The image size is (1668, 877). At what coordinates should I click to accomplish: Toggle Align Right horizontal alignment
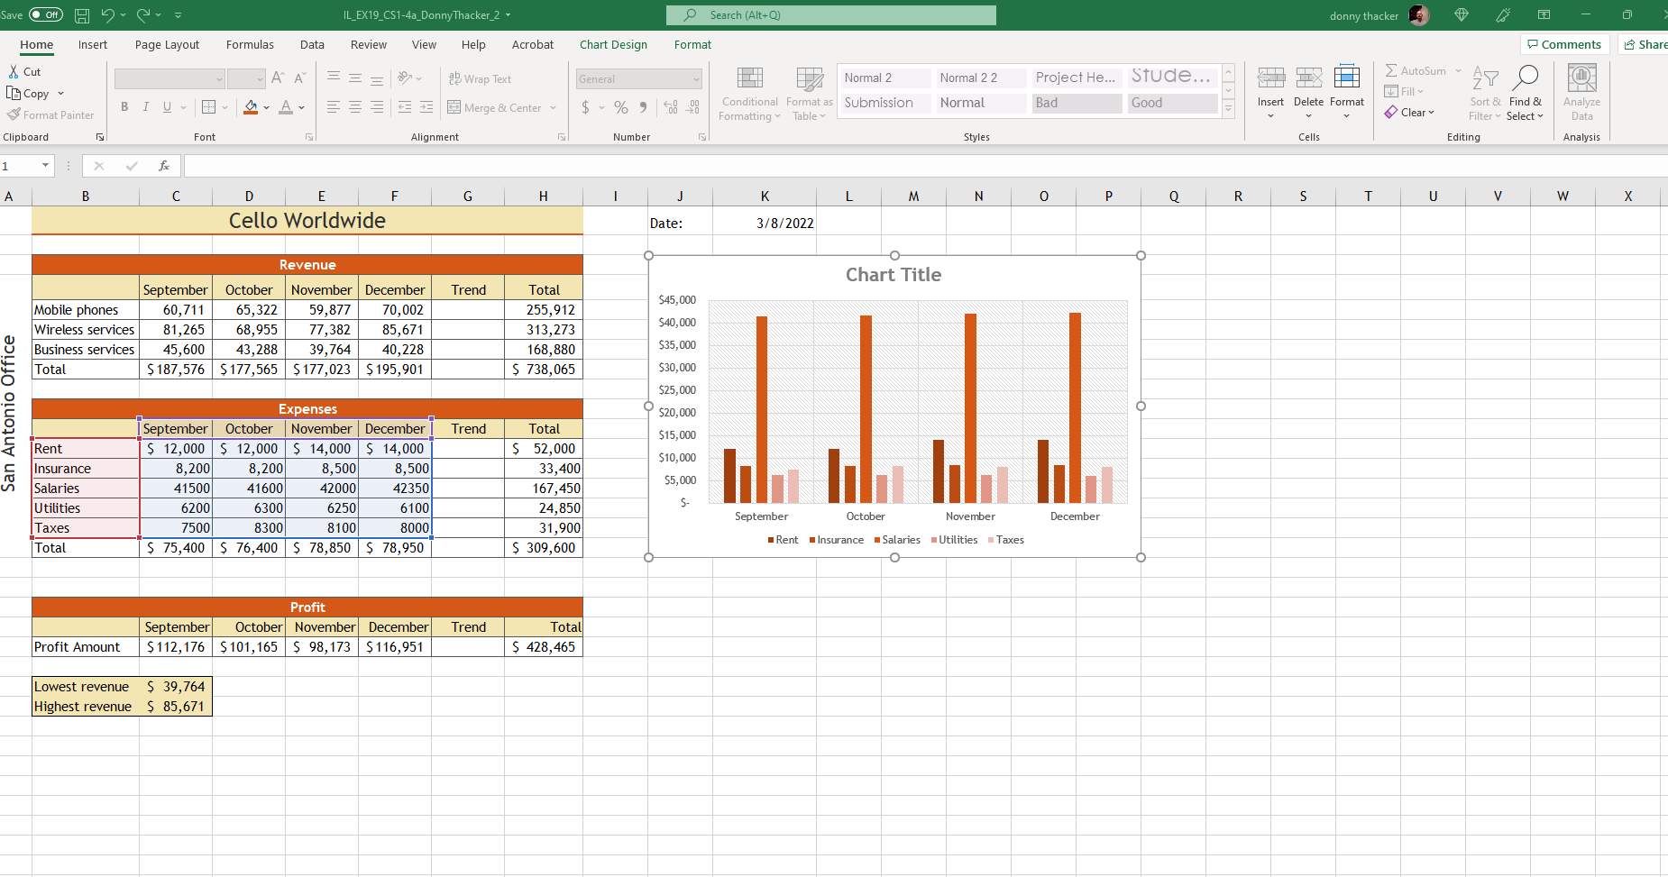(x=377, y=107)
